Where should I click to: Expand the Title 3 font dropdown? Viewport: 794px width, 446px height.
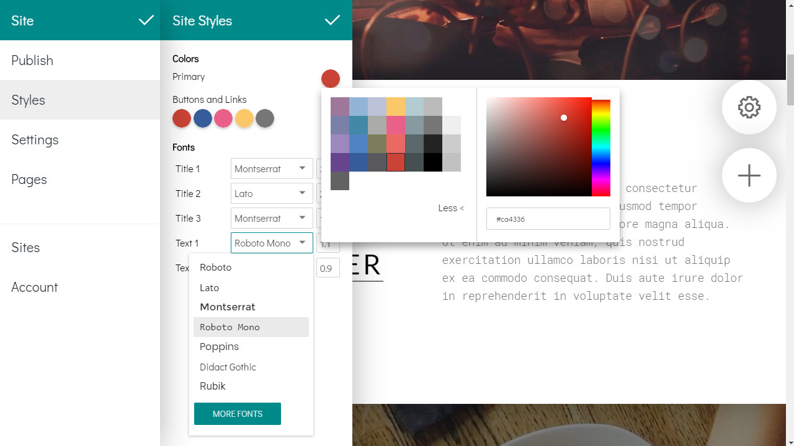pos(272,218)
